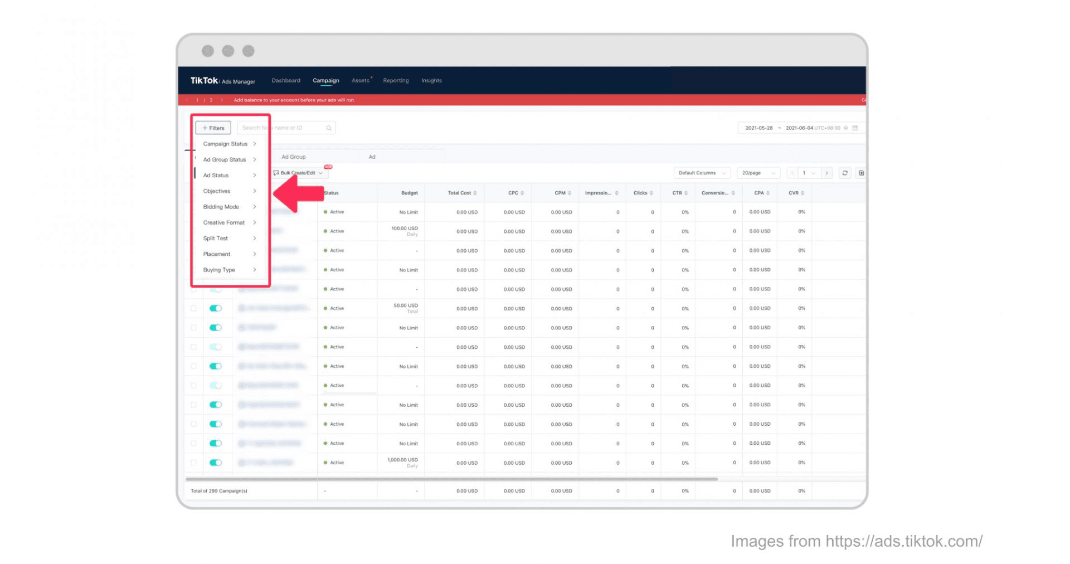
Task: Toggle off the first active campaign switch
Action: coord(216,308)
